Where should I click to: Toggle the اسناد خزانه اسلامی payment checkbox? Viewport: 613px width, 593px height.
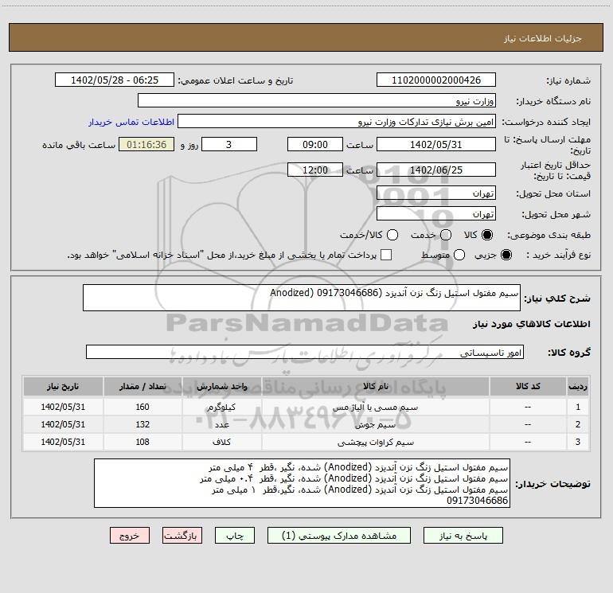386,255
